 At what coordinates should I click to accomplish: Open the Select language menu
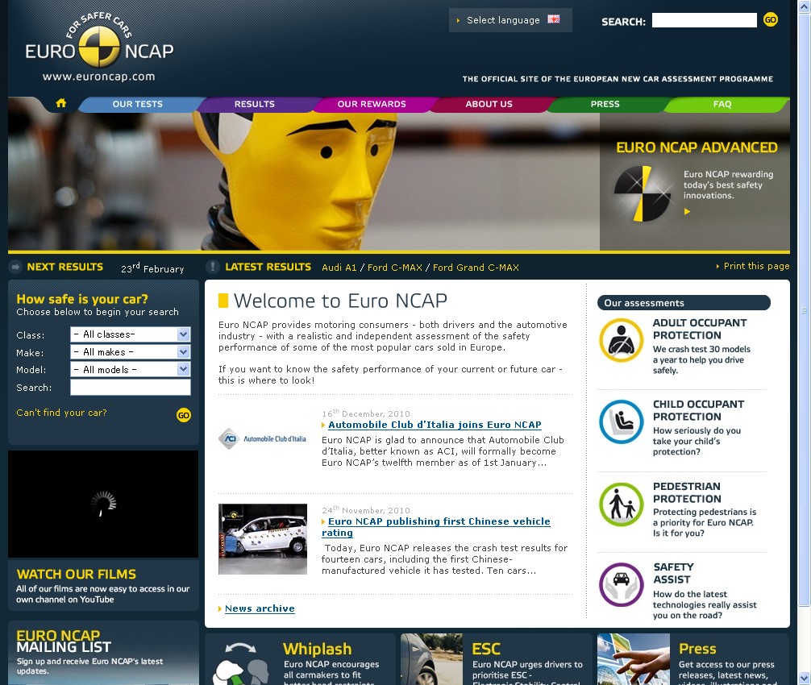[x=510, y=20]
